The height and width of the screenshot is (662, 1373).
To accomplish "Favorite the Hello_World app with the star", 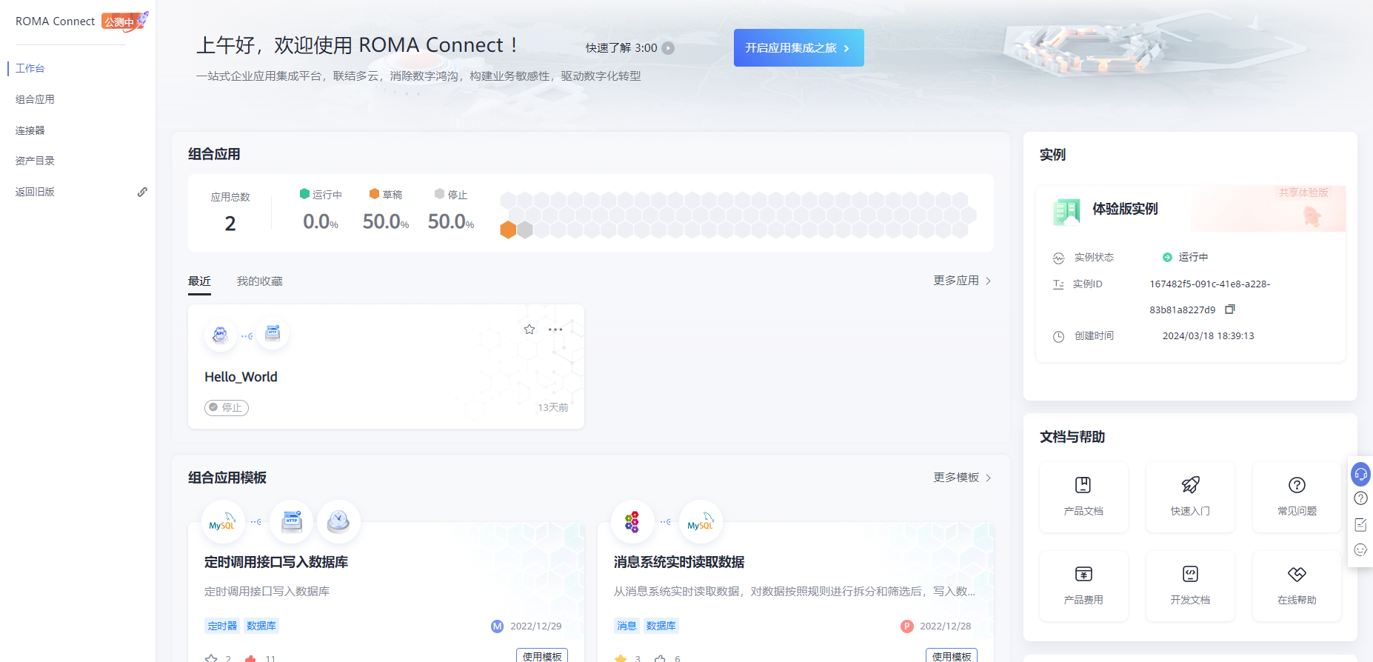I will (530, 330).
